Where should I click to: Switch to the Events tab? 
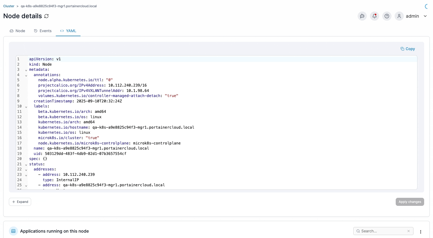(43, 31)
